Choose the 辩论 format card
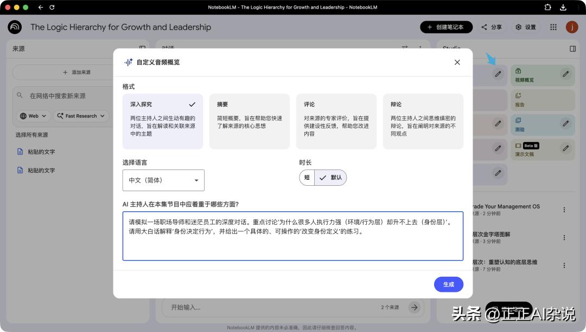The image size is (586, 332). coord(423,121)
